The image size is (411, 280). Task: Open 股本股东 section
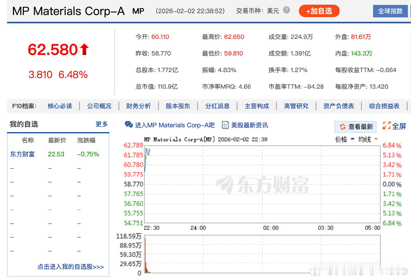(178, 106)
